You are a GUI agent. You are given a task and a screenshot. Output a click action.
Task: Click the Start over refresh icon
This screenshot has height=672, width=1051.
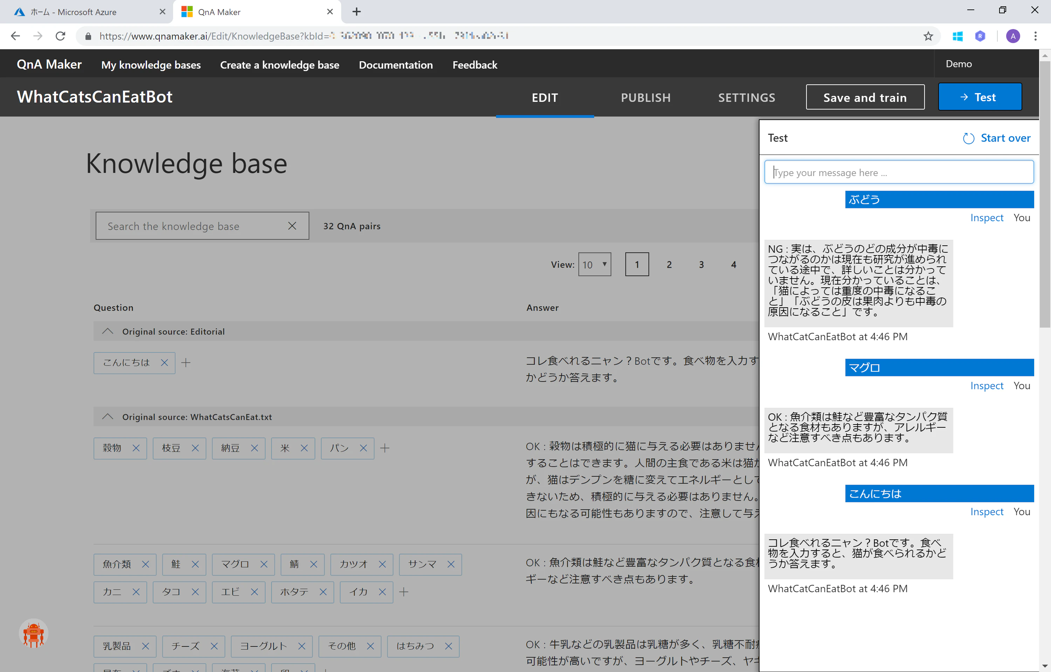coord(968,138)
